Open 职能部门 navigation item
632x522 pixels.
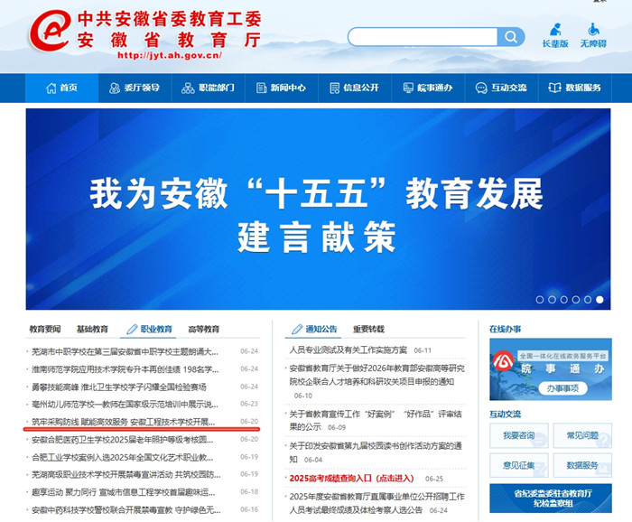tap(208, 88)
